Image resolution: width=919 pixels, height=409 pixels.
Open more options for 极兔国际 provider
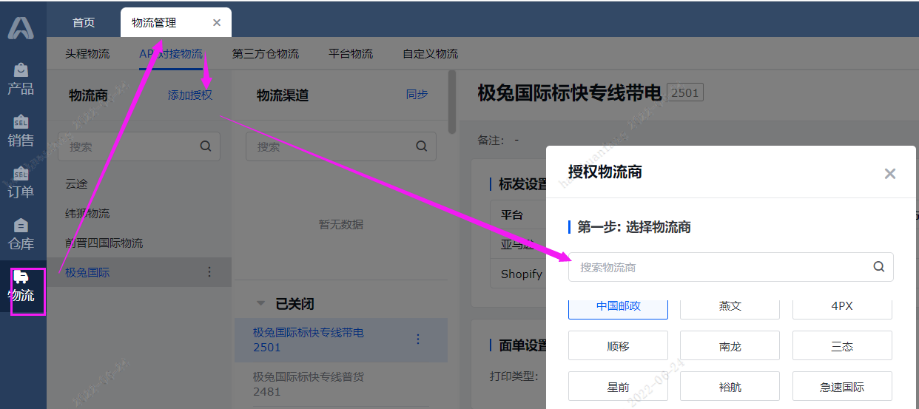[x=209, y=272]
